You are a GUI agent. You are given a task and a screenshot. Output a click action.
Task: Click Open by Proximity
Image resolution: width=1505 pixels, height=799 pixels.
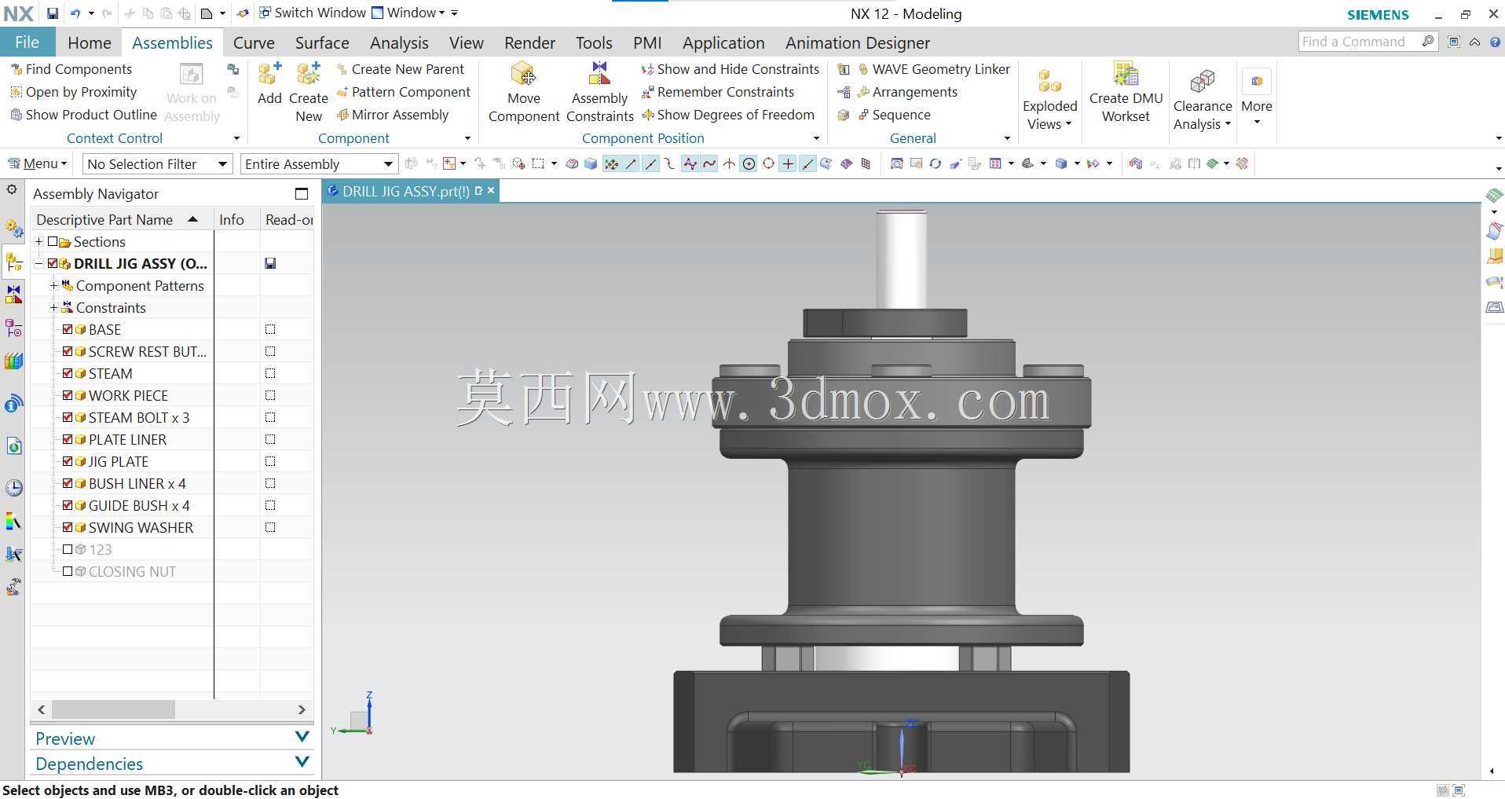[x=73, y=92]
